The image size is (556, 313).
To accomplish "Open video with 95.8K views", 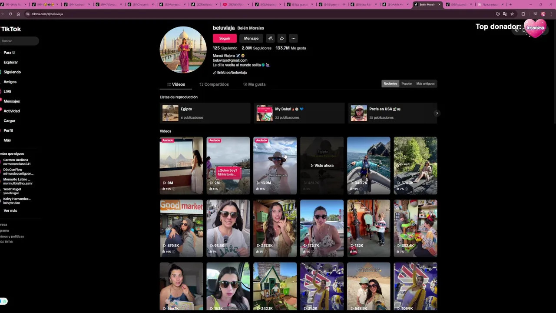I will tap(228, 228).
